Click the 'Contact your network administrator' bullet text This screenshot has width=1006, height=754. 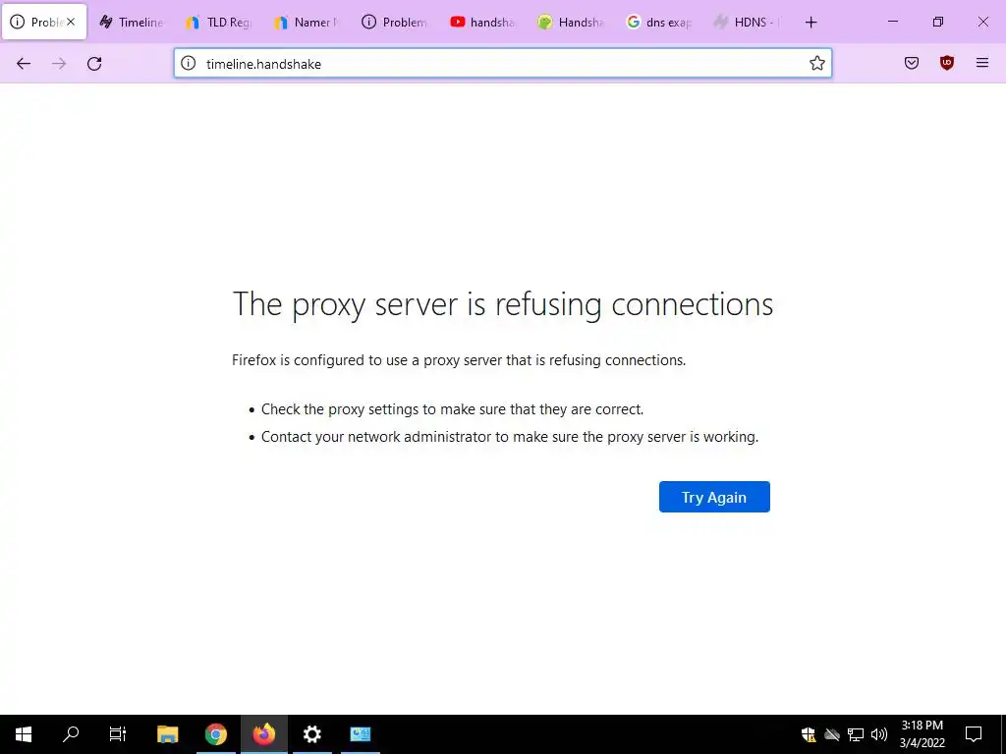pos(510,437)
